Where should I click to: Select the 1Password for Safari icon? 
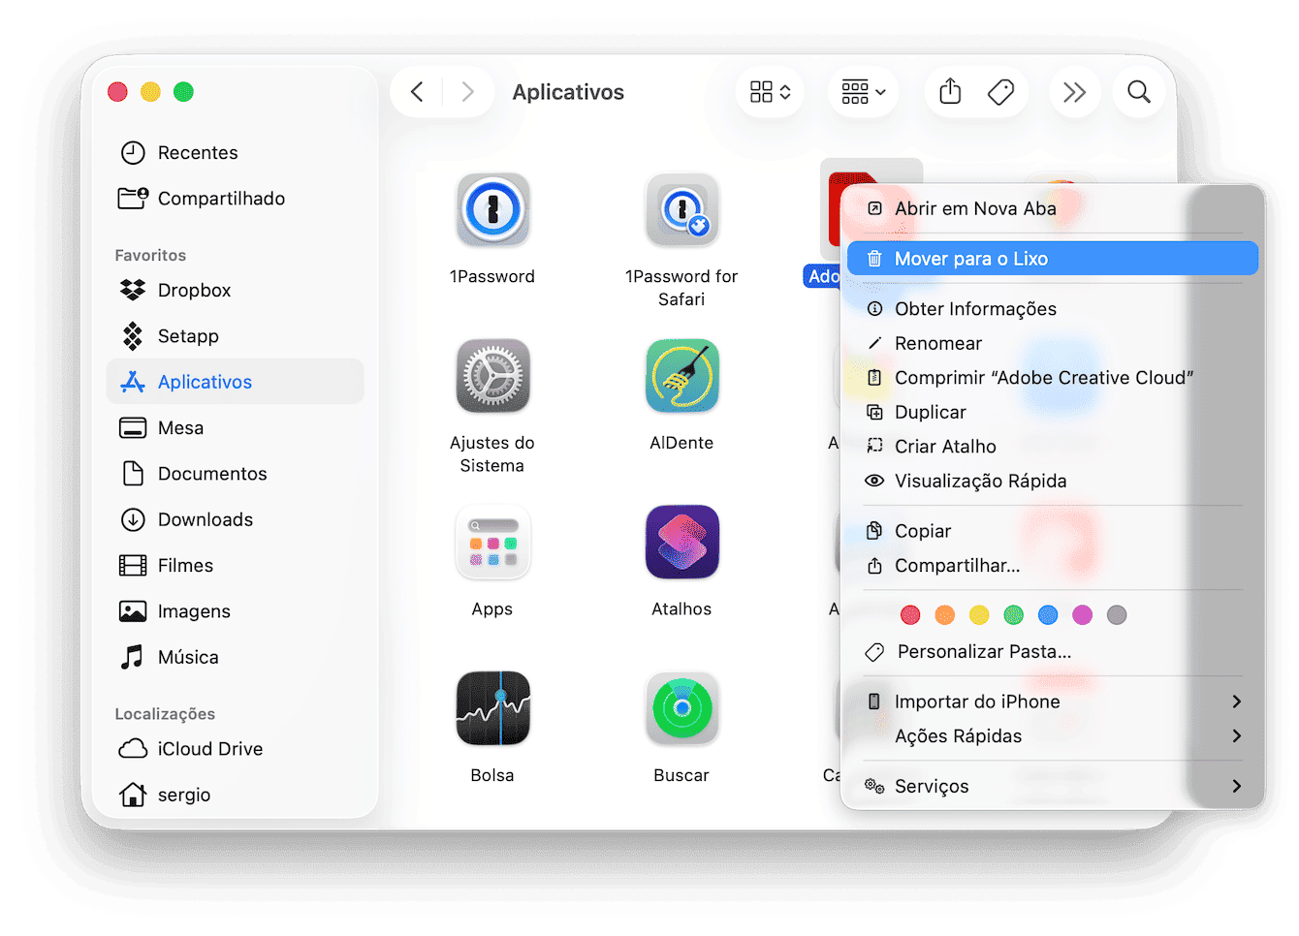(x=681, y=209)
